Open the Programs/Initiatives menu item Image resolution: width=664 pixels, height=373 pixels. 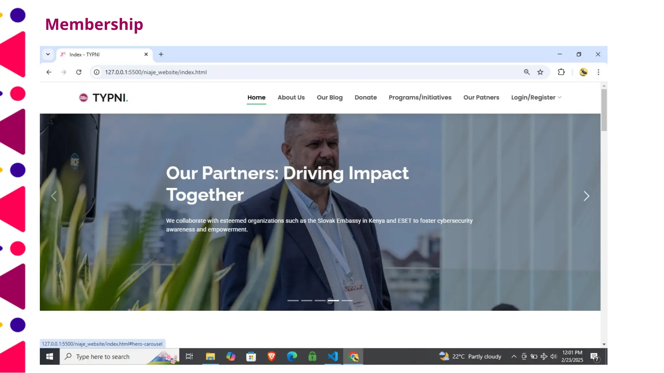click(420, 97)
